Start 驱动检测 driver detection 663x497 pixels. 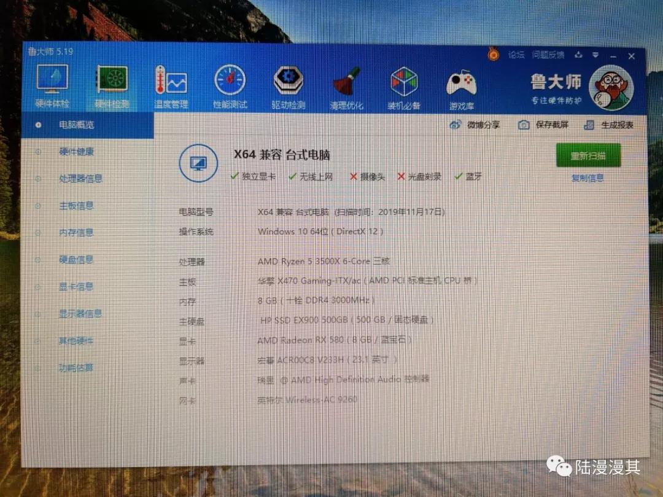287,83
